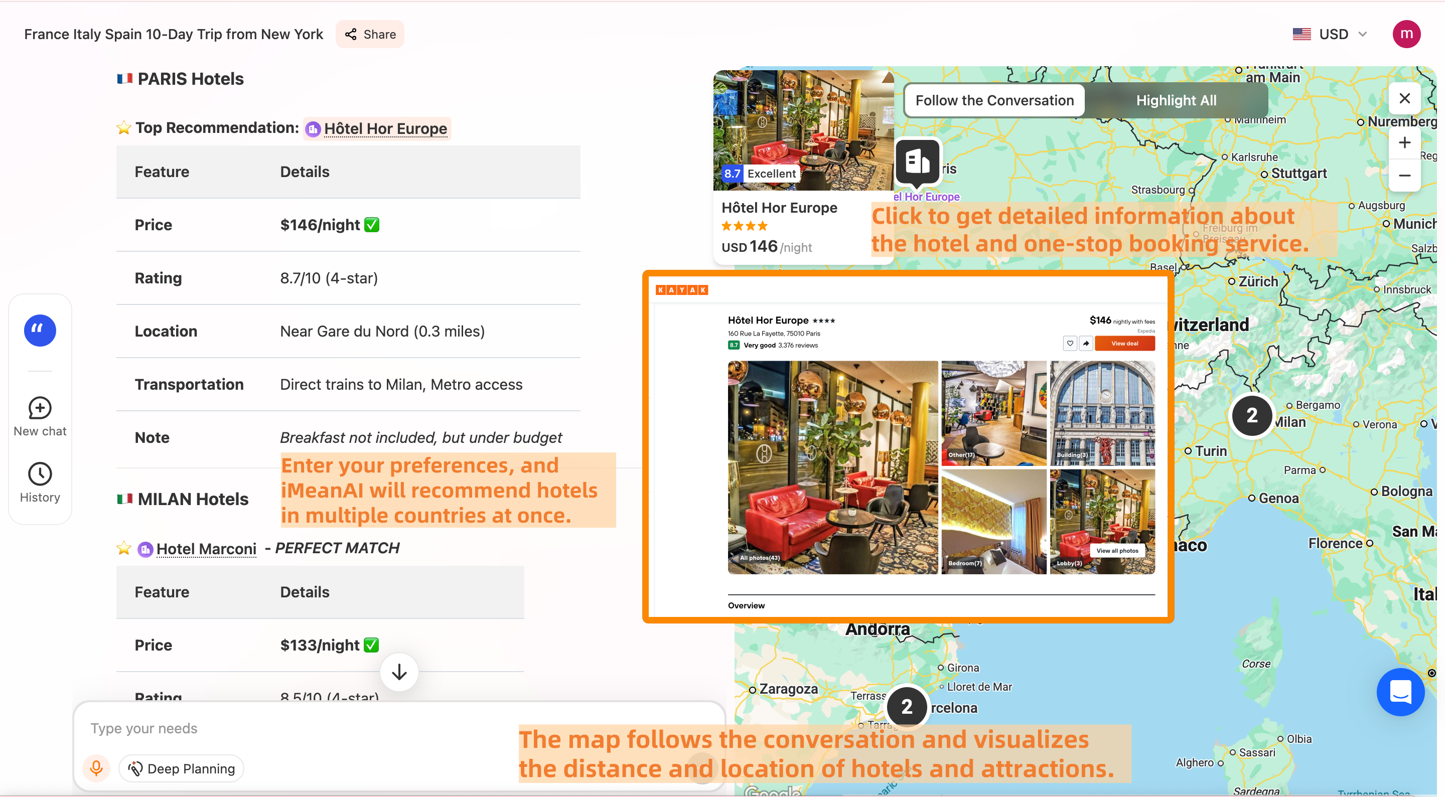Open the USD currency dropdown
1445x797 pixels.
click(x=1331, y=34)
